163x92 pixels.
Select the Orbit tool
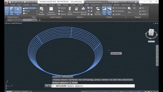point(142,11)
